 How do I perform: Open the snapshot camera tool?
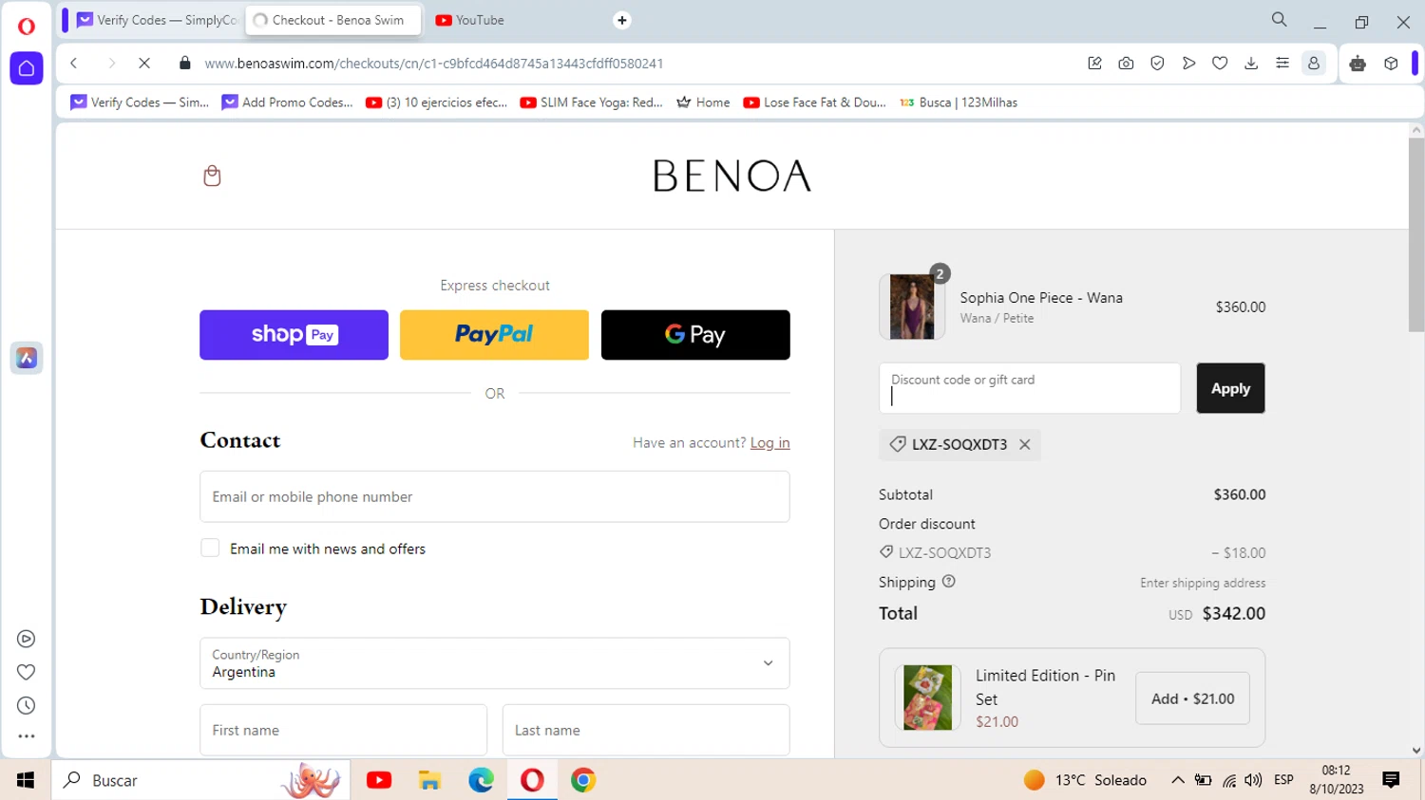[1126, 64]
